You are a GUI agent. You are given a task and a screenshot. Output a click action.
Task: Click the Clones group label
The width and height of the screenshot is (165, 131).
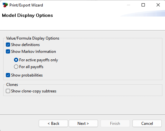coord(12,85)
